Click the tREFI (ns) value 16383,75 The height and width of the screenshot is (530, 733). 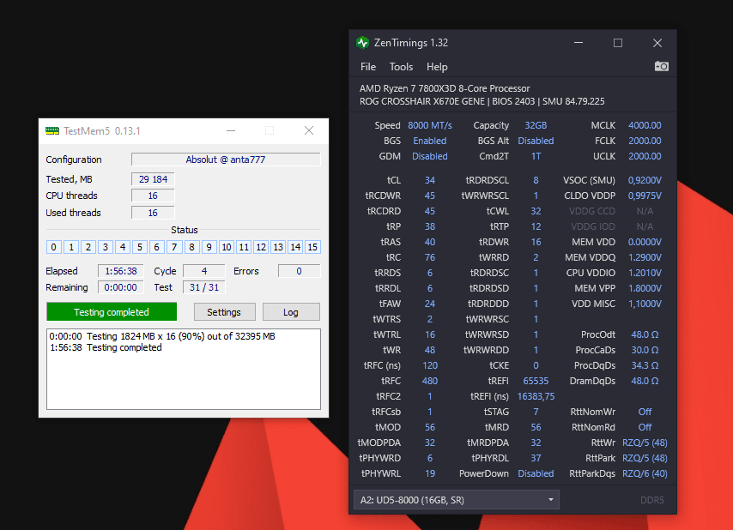point(536,396)
